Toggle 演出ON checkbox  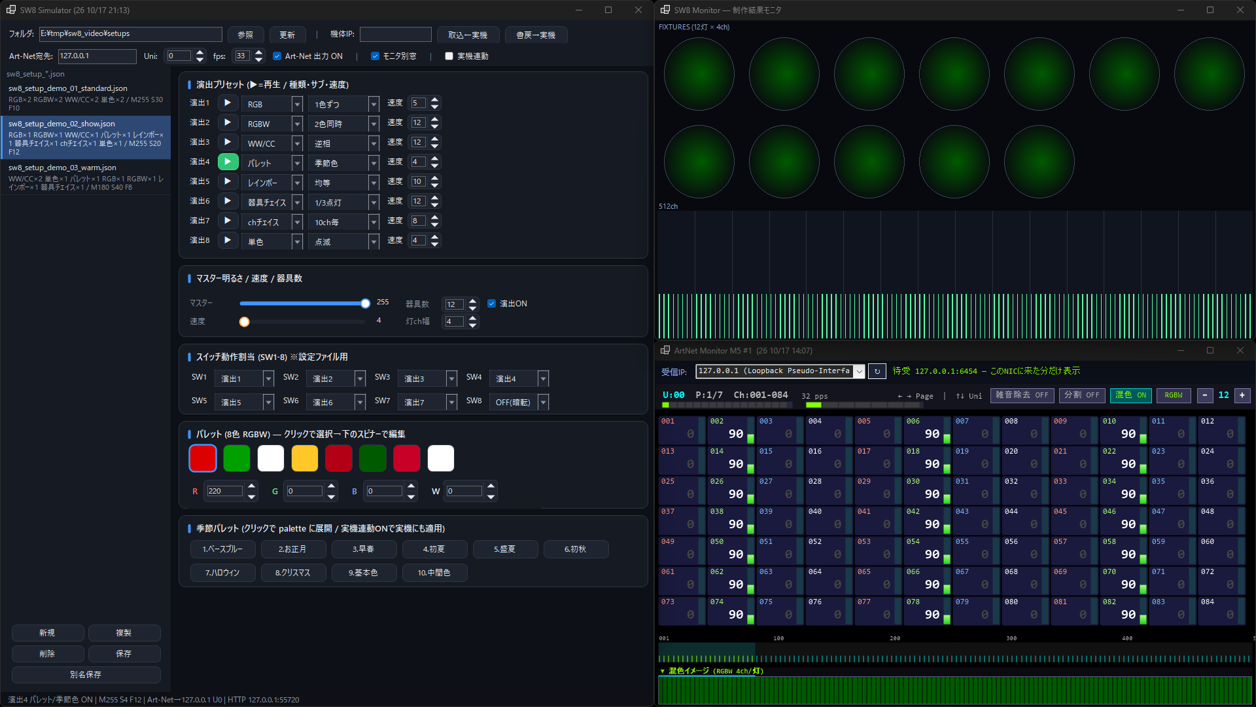click(491, 304)
